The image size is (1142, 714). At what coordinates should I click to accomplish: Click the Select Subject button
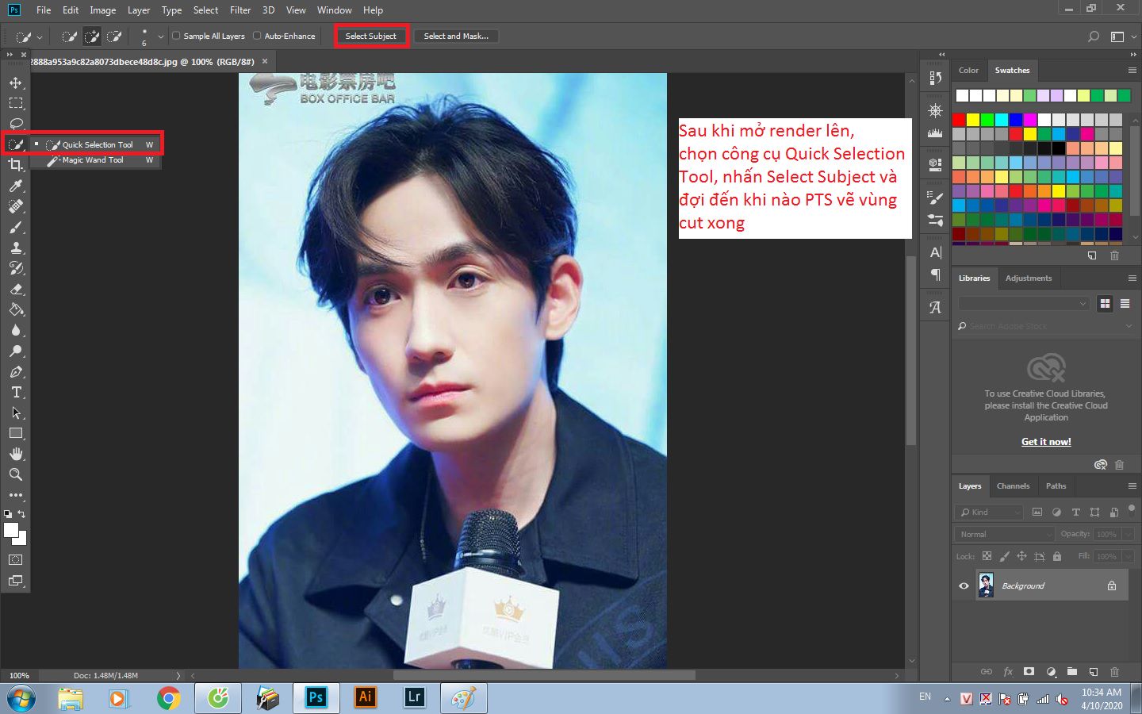pos(370,36)
